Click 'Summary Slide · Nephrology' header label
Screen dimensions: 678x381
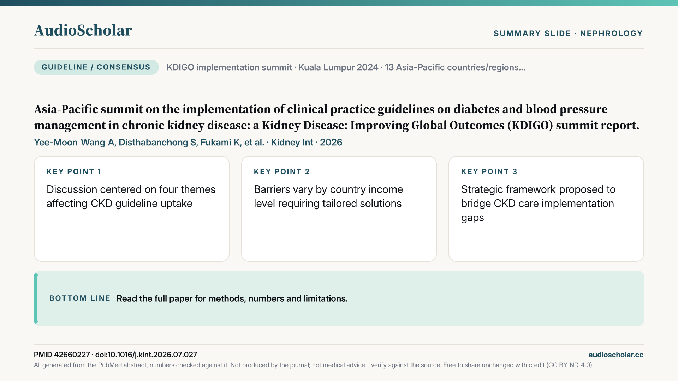click(x=568, y=34)
